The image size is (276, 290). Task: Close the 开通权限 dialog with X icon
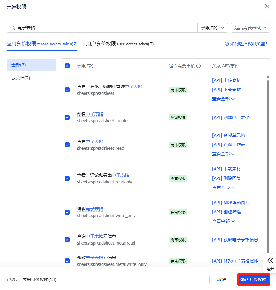point(267,6)
